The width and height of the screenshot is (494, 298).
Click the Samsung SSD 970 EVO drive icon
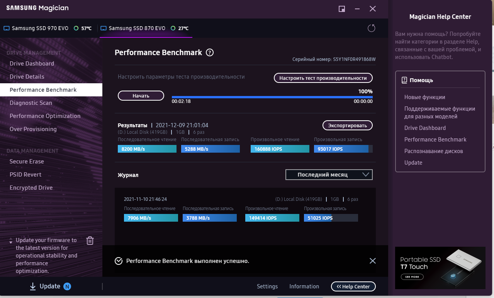pos(6,29)
